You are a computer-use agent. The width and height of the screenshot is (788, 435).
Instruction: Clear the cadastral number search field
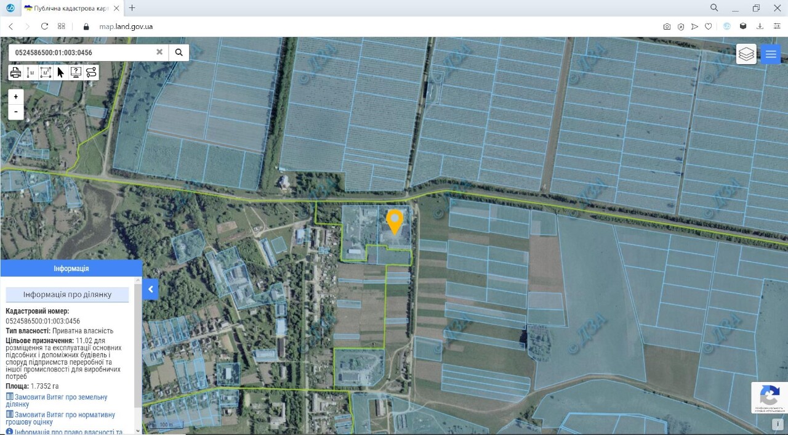(x=159, y=52)
